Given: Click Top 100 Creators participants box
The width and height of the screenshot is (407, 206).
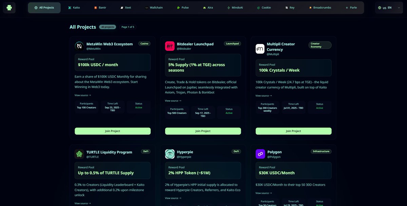Looking at the screenshot, I should pyautogui.click(x=86, y=106).
